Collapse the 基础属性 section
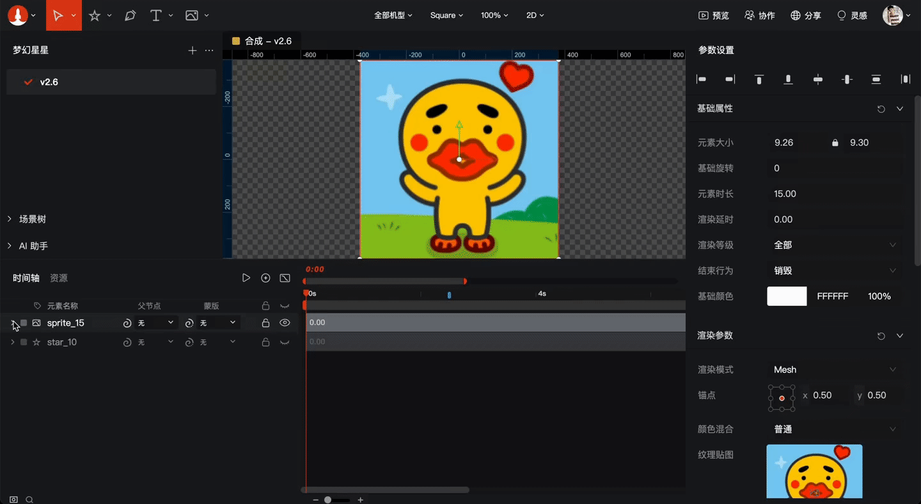Viewport: 921px width, 504px height. (900, 109)
